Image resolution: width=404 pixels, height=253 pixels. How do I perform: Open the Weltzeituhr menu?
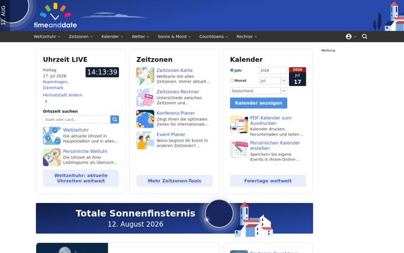point(47,37)
